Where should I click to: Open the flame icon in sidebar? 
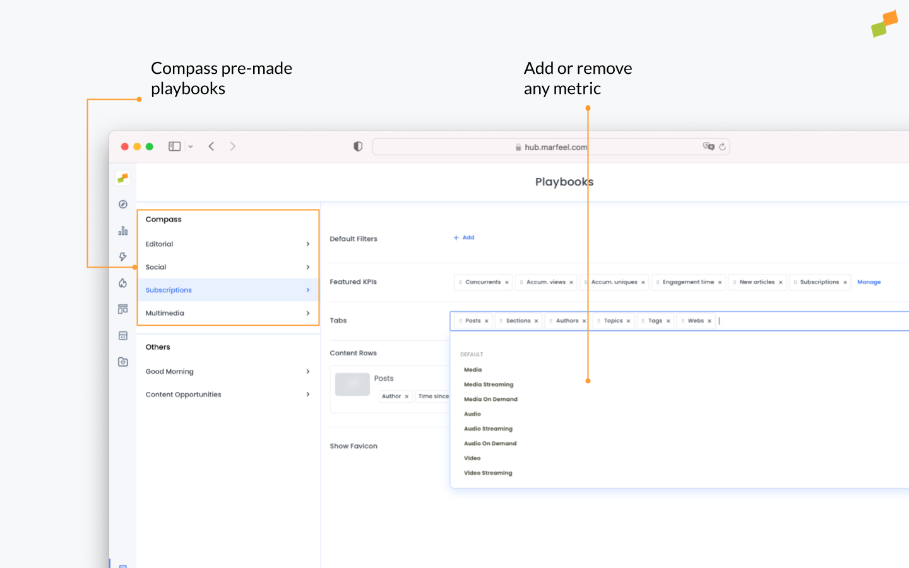pos(123,283)
